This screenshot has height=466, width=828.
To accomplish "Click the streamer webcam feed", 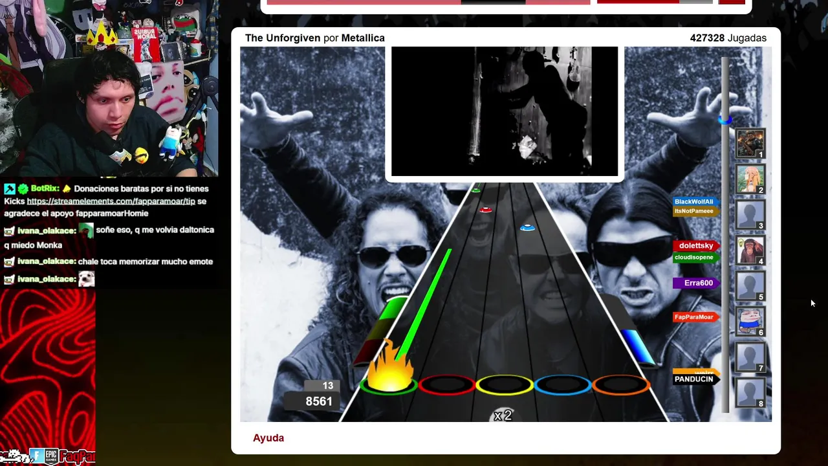I will (x=109, y=88).
